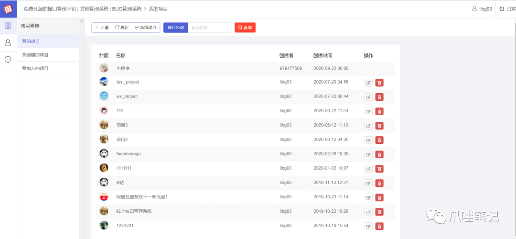Edit project 113
The height and width of the screenshot is (239, 516).
[368, 111]
